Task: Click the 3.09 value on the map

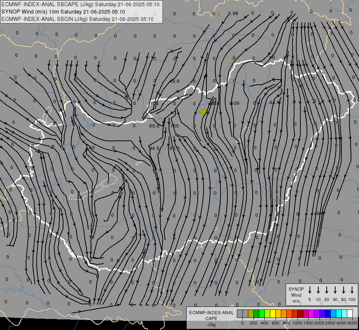Action: (234, 103)
